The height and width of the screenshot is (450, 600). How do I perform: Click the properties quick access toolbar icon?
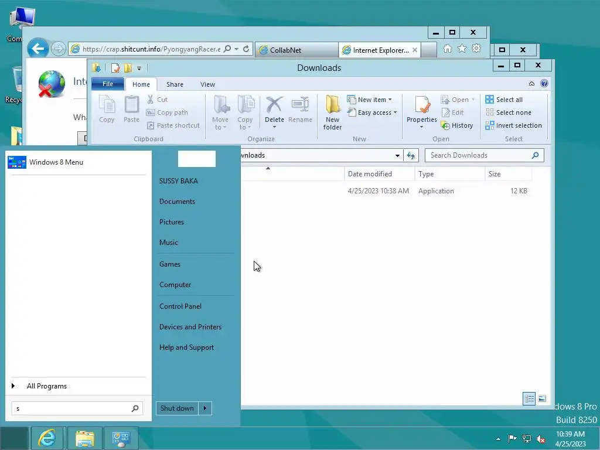(x=115, y=68)
